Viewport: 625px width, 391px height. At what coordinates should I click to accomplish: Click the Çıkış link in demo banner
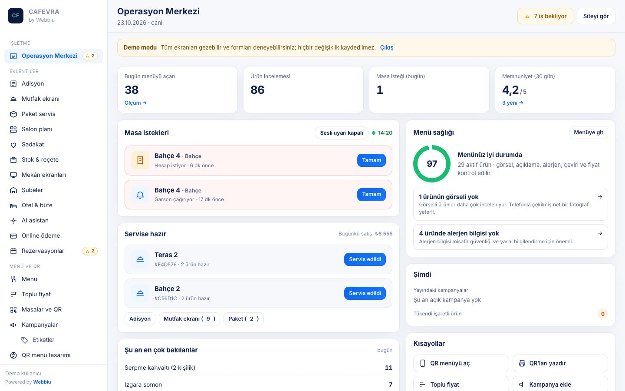point(387,47)
